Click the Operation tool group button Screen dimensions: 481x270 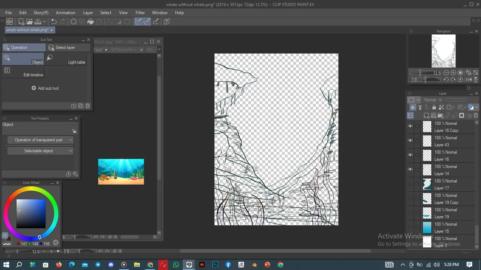click(24, 48)
